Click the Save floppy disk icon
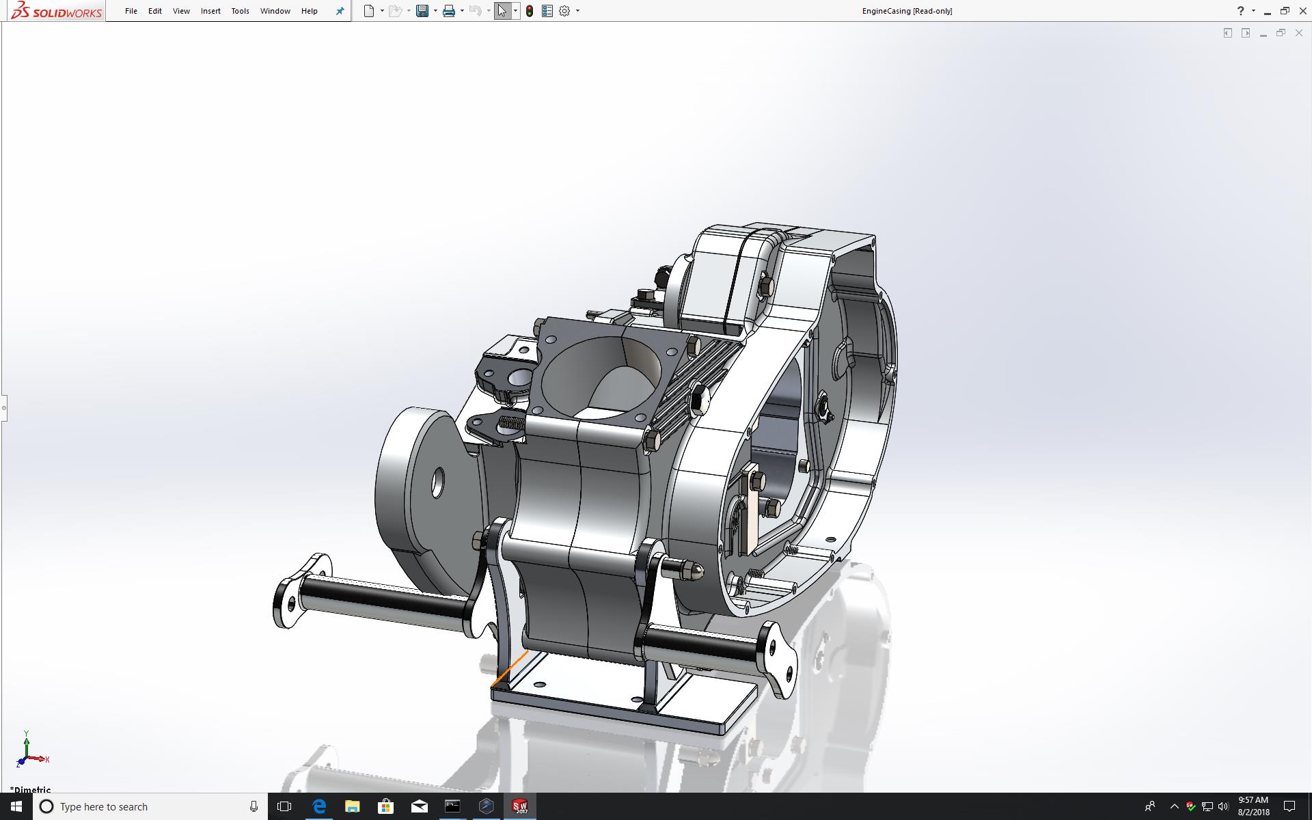This screenshot has height=820, width=1312. click(x=422, y=11)
